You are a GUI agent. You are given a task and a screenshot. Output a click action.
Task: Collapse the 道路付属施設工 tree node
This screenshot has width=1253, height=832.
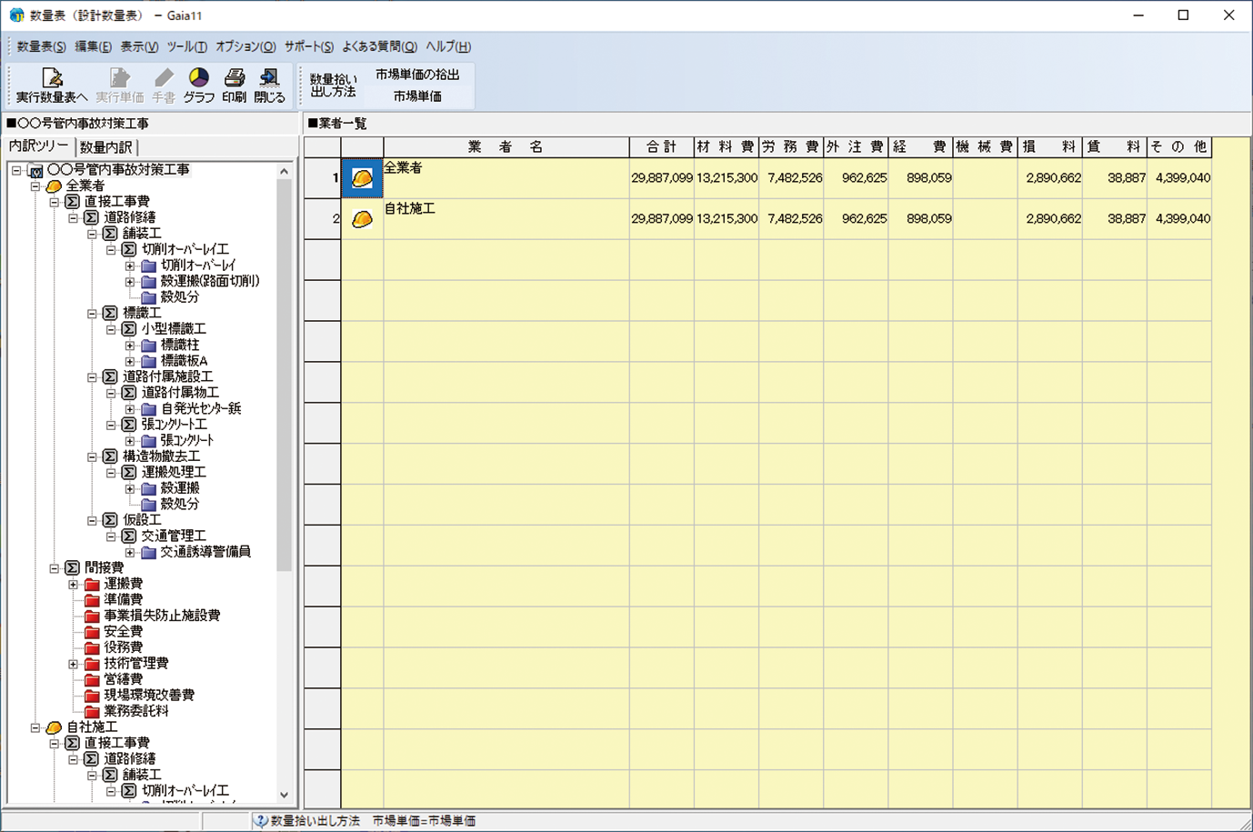click(92, 377)
